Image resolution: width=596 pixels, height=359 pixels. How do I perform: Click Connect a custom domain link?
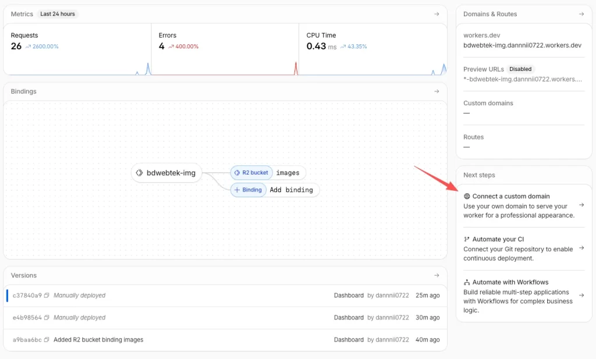511,197
